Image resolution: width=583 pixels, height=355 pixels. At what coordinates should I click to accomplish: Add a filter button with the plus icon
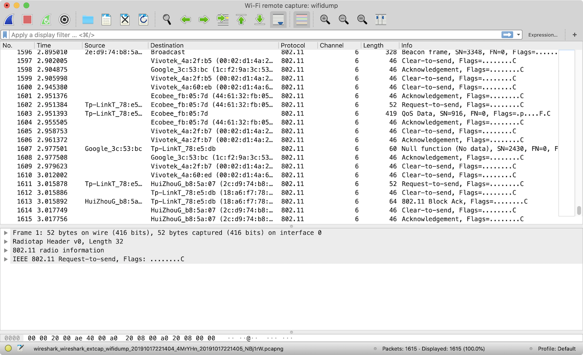tap(574, 35)
